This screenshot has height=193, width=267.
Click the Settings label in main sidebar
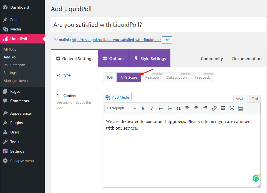(x=17, y=151)
